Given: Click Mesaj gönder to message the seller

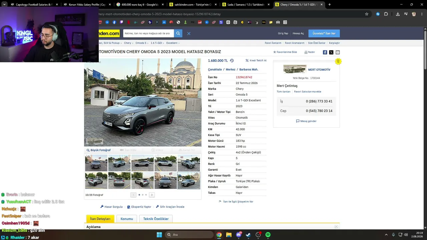Looking at the screenshot, I should point(306,121).
